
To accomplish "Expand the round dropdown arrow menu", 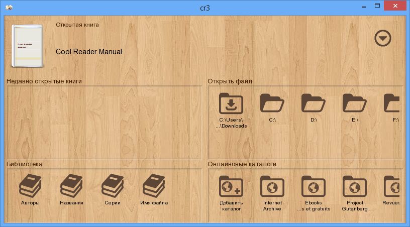I will (x=382, y=38).
